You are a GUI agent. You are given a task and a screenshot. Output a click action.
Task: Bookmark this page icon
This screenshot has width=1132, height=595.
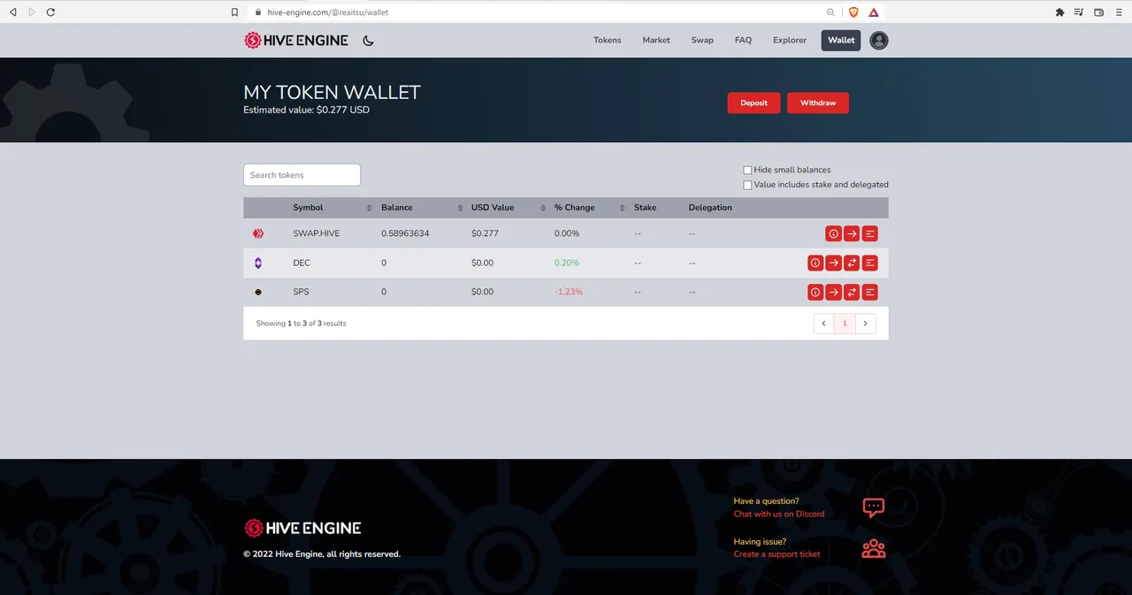coord(234,12)
